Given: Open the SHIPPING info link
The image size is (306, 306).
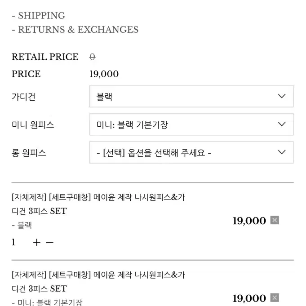Looking at the screenshot, I should click(39, 16).
